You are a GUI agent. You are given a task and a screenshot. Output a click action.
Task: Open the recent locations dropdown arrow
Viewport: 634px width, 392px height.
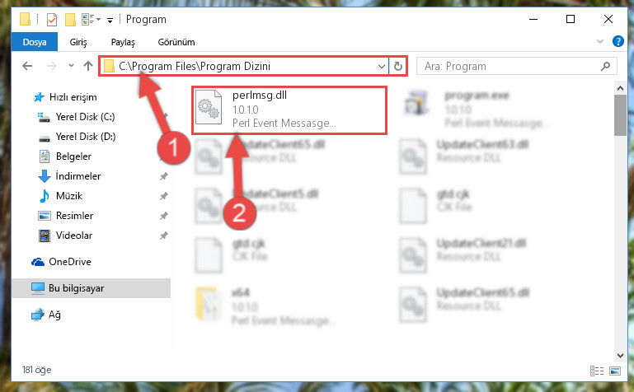click(71, 65)
